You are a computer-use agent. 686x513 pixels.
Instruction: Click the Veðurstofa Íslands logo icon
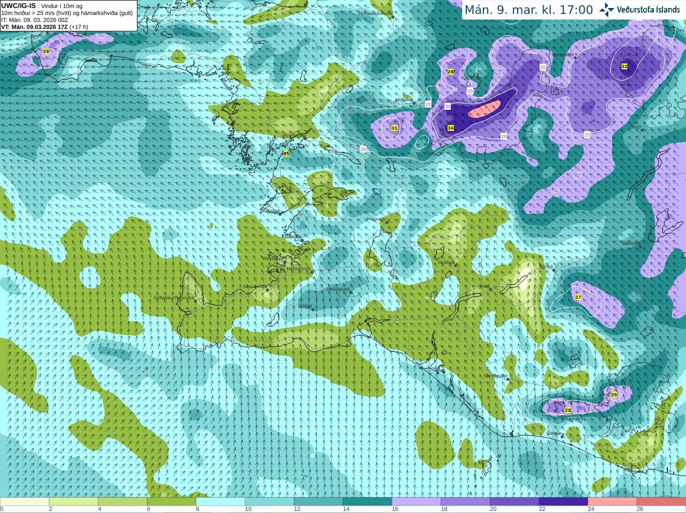click(x=607, y=10)
